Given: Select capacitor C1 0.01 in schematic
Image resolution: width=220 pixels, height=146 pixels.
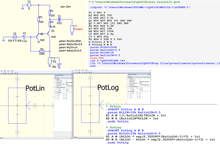Looking at the screenshot, I should tap(59, 19).
